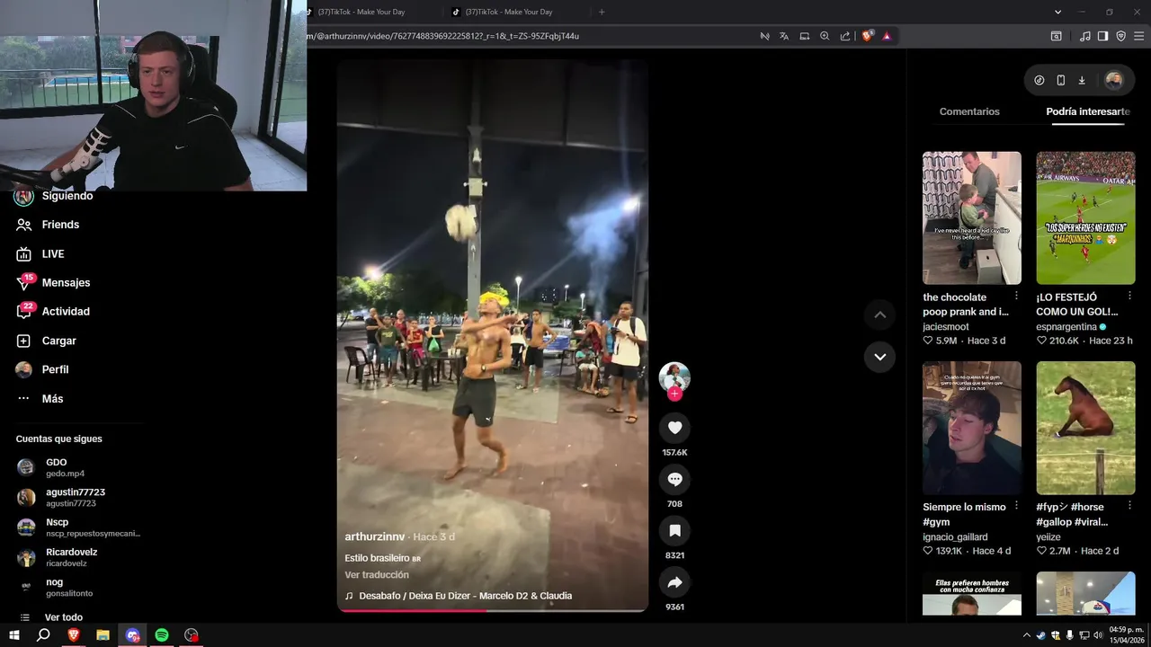Screen dimensions: 1151x647
Task: Save the video using the bookmark icon
Action: (674, 530)
